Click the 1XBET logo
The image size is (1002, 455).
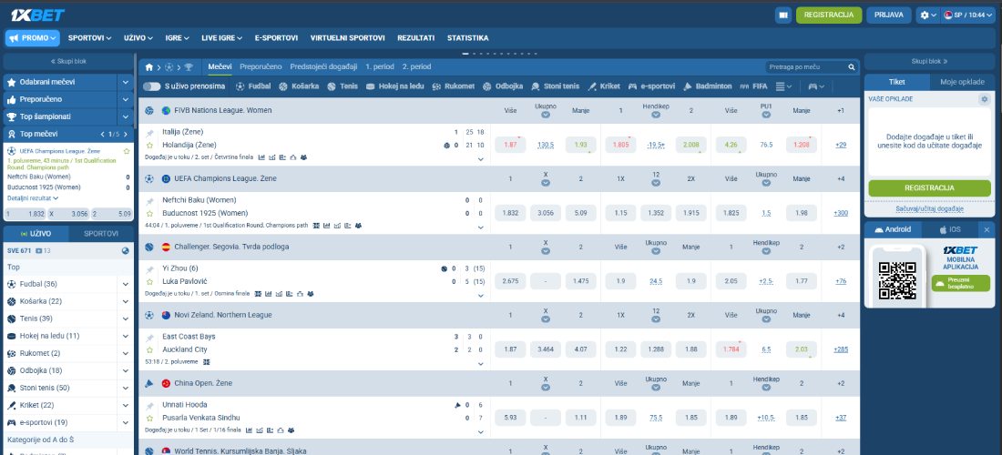pos(37,15)
